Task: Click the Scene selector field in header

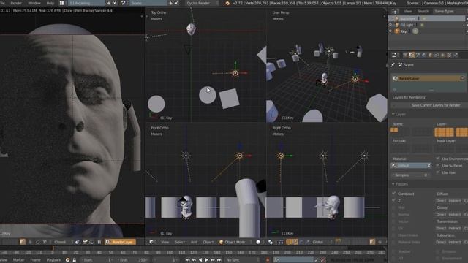Action: tap(148, 3)
